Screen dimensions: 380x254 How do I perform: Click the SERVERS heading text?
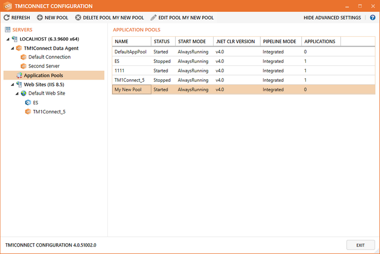(22, 30)
